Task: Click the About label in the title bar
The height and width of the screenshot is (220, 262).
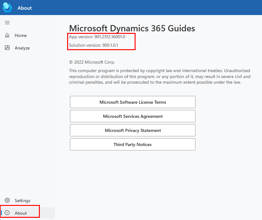Action: (24, 8)
